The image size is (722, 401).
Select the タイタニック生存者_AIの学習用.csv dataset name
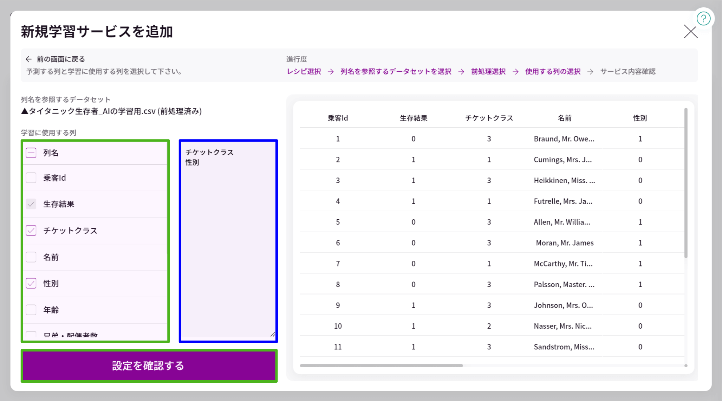[112, 111]
